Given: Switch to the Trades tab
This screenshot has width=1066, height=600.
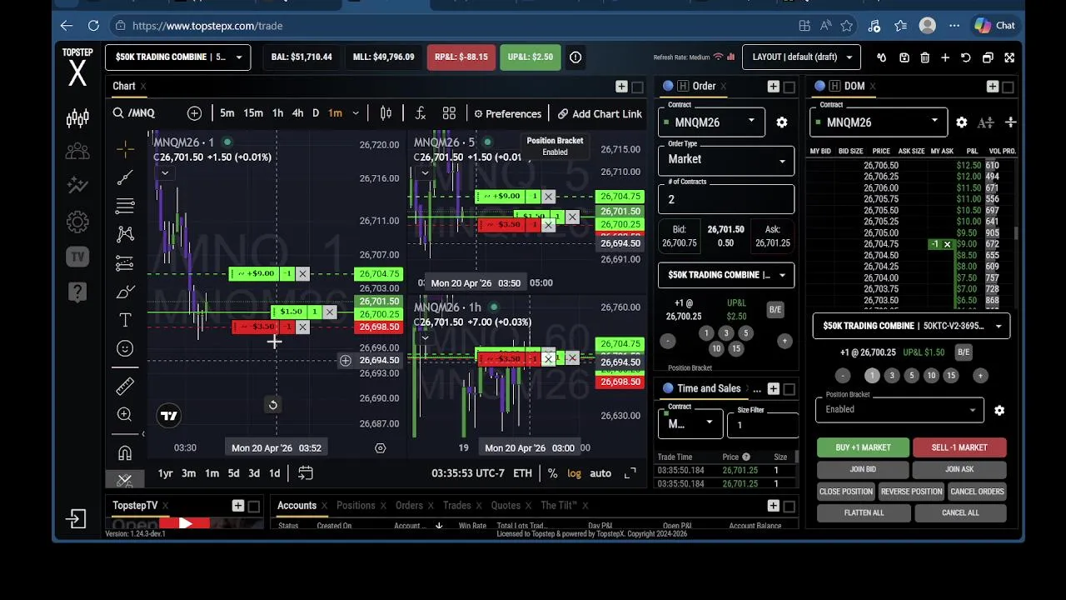Looking at the screenshot, I should click(456, 505).
